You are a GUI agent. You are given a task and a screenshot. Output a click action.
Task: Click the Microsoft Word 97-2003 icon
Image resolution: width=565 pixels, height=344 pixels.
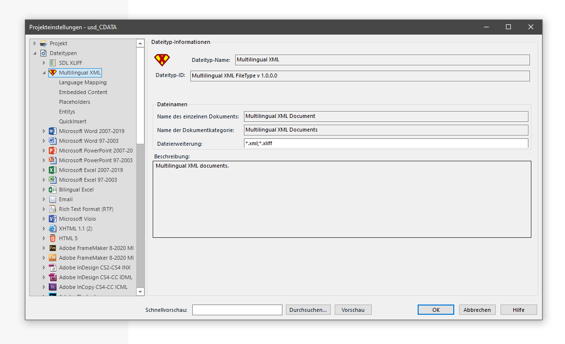pyautogui.click(x=53, y=141)
